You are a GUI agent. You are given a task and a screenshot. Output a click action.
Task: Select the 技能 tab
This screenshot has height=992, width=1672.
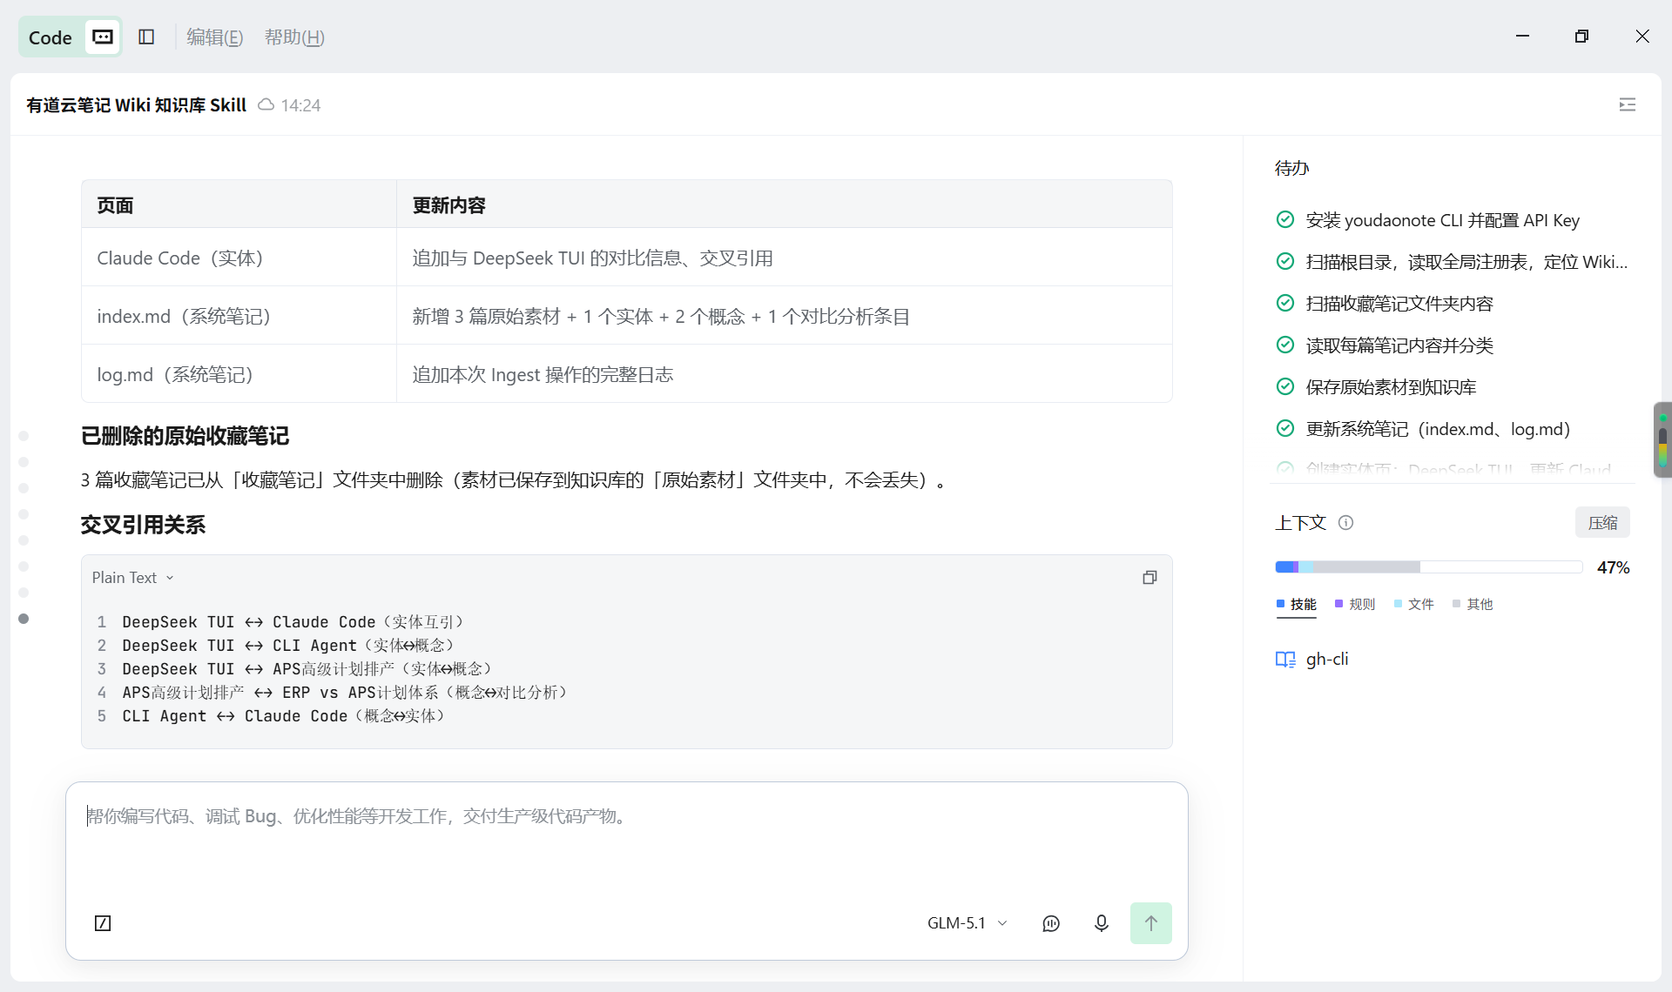point(1296,605)
